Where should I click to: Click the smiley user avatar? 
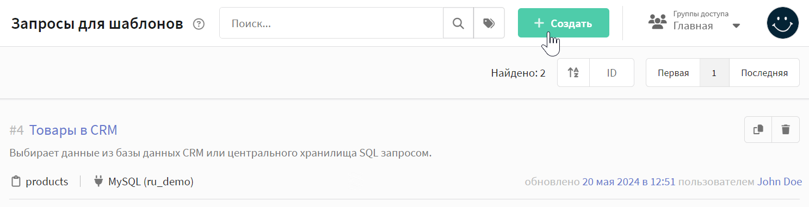click(782, 23)
